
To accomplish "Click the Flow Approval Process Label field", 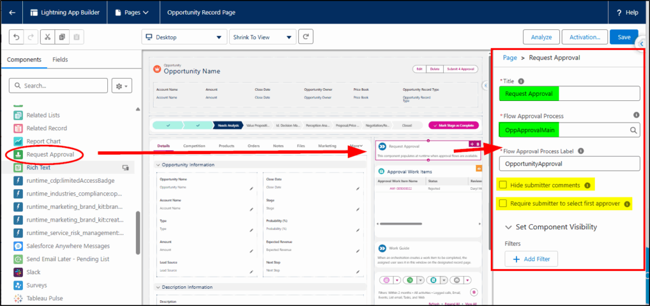I will 569,163.
